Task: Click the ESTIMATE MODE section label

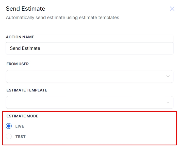Action: [22, 116]
